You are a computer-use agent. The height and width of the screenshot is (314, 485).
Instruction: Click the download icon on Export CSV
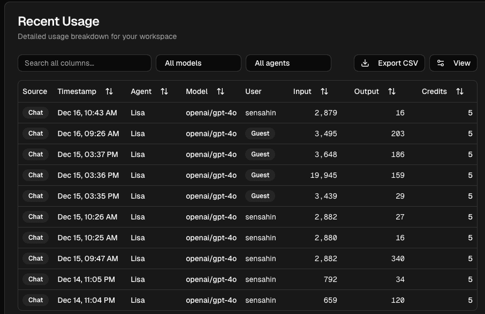tap(365, 63)
